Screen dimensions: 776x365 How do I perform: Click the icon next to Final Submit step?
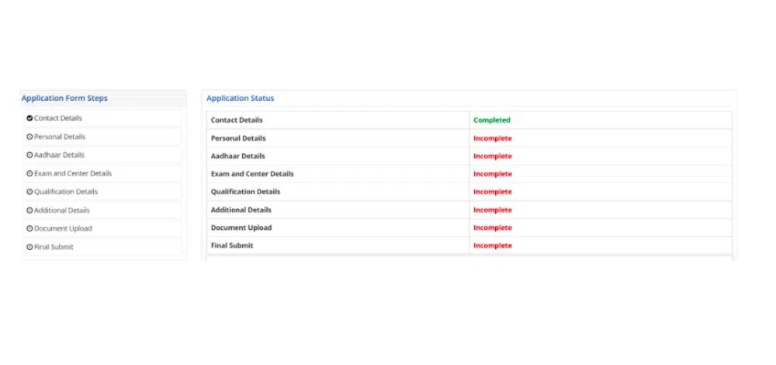tap(29, 247)
